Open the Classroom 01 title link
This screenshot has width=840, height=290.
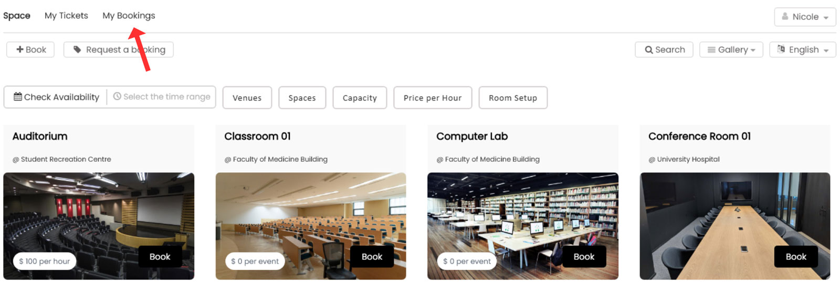click(257, 136)
